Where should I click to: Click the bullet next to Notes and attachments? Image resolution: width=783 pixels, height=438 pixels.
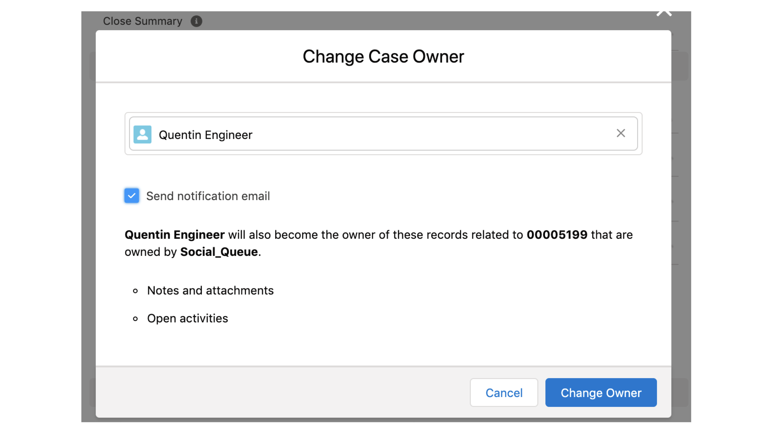pos(135,291)
